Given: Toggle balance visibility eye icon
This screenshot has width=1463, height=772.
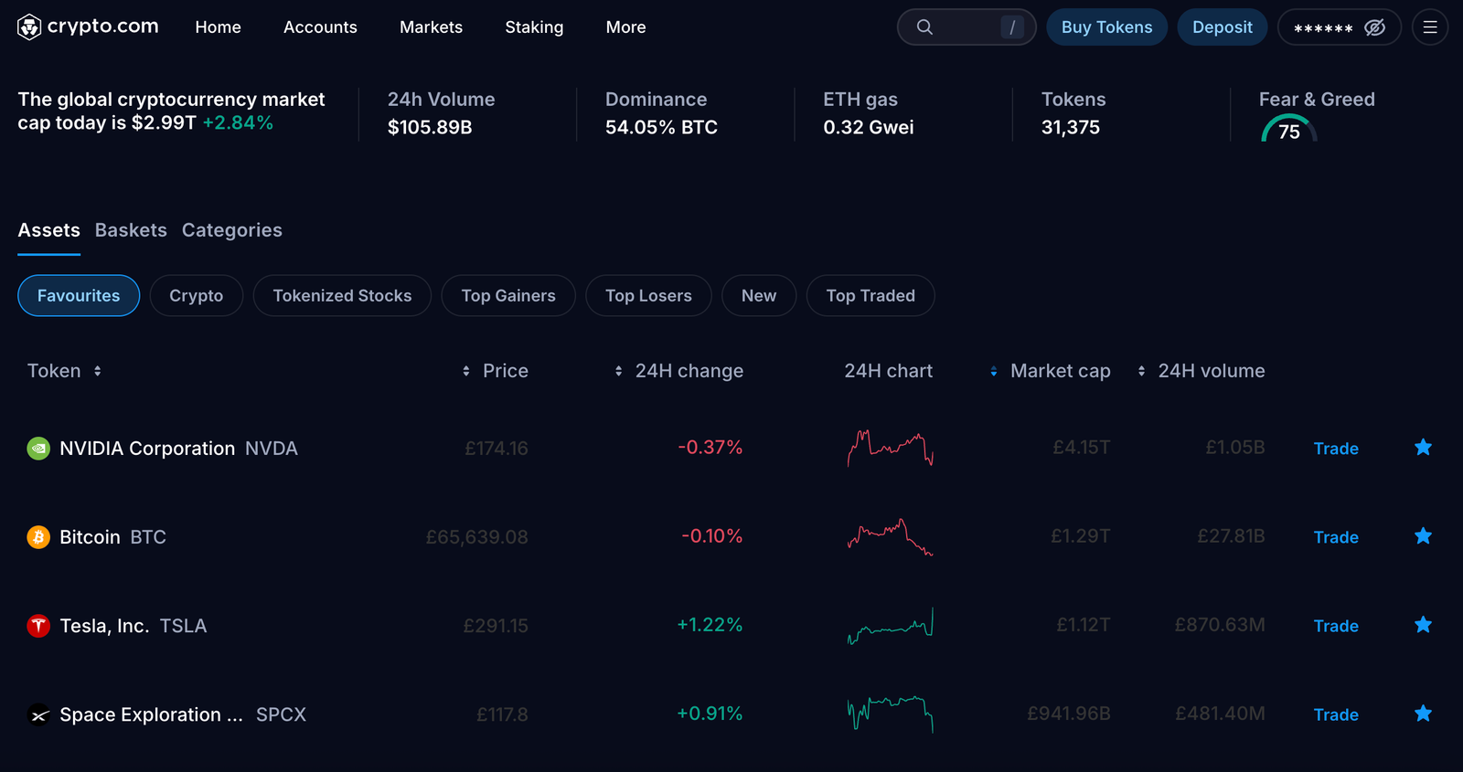Looking at the screenshot, I should coord(1374,27).
